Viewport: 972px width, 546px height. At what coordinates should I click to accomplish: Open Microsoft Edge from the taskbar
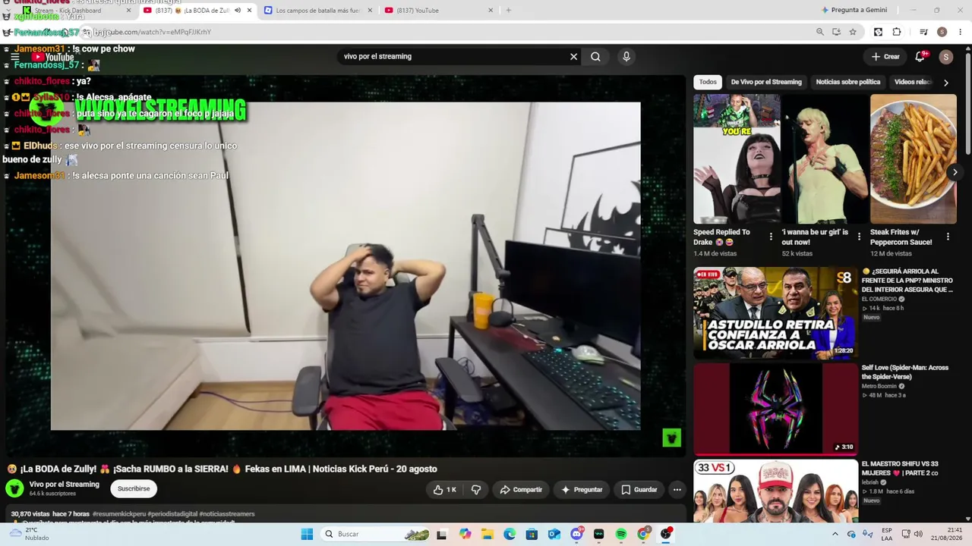[x=510, y=534]
